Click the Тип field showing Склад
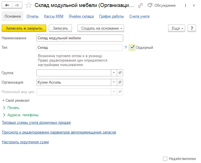201x163 pixels. 80,48
